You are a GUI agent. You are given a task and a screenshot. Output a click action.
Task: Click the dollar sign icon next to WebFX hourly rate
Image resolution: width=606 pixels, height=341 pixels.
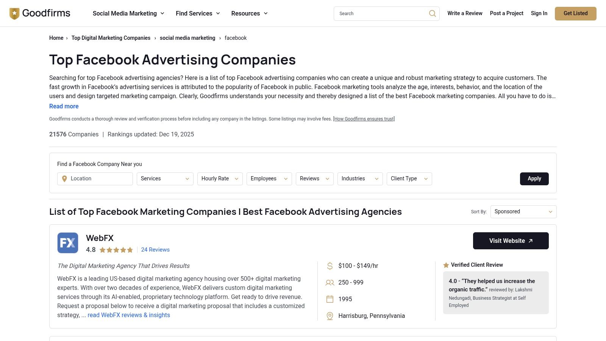[329, 266]
